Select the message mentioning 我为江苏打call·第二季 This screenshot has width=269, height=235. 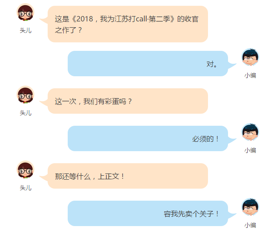tap(128, 24)
